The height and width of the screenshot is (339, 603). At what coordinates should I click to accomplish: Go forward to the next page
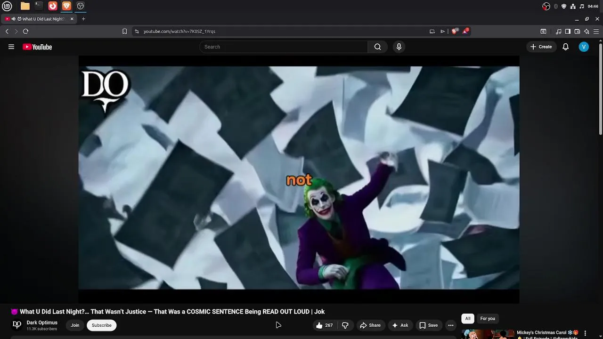pyautogui.click(x=16, y=32)
